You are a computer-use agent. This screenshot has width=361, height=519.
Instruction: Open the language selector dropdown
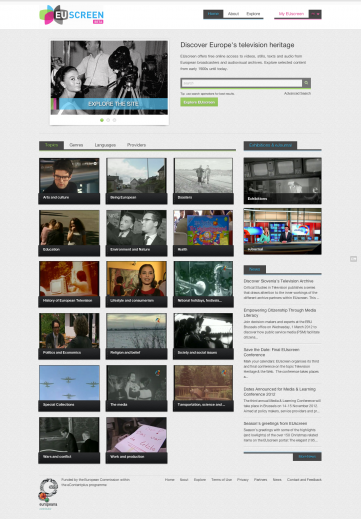coord(315,14)
